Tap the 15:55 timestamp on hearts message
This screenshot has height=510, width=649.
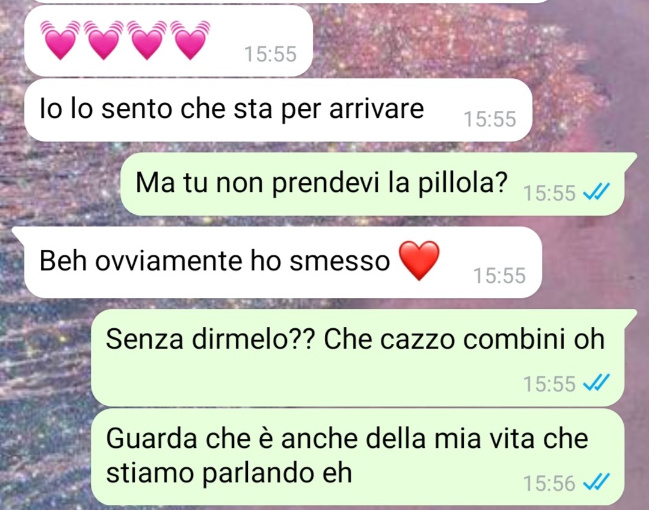click(x=270, y=54)
